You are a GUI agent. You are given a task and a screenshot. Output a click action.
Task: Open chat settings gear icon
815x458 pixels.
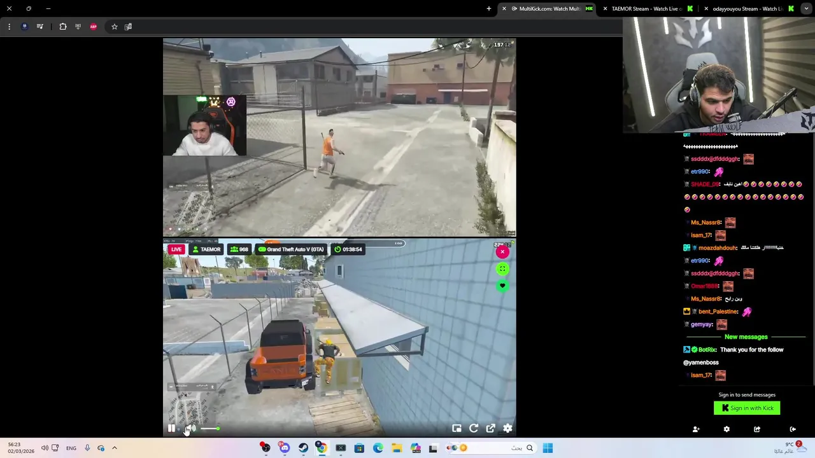pos(726,429)
